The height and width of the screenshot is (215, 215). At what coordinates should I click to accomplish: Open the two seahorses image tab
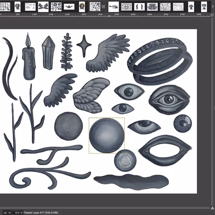[139, 7]
